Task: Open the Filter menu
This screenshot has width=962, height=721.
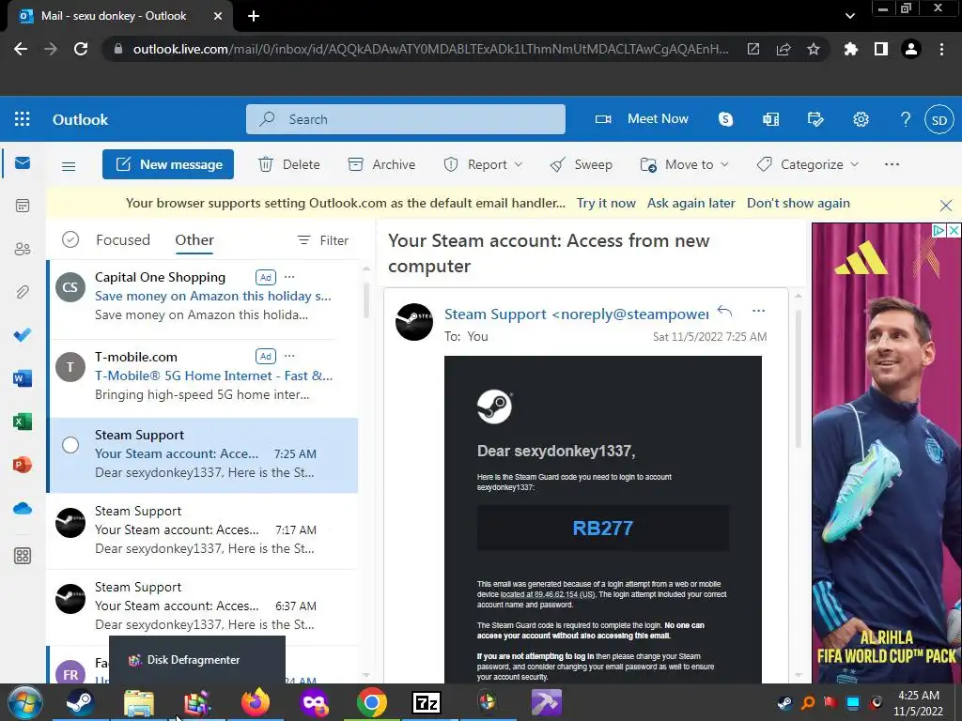Action: (323, 240)
